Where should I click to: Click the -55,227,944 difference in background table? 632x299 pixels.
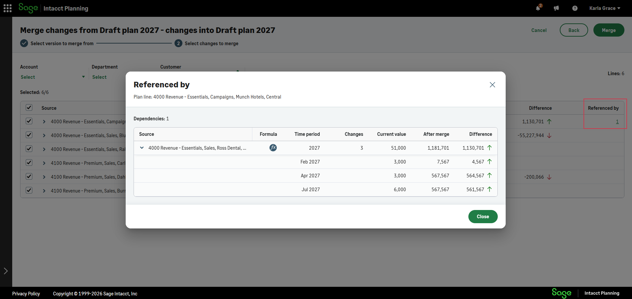point(531,135)
